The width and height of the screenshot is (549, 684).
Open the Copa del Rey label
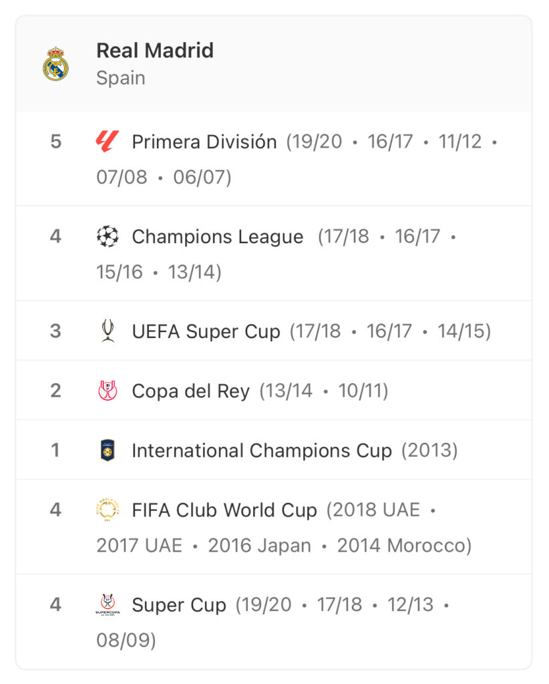click(190, 391)
